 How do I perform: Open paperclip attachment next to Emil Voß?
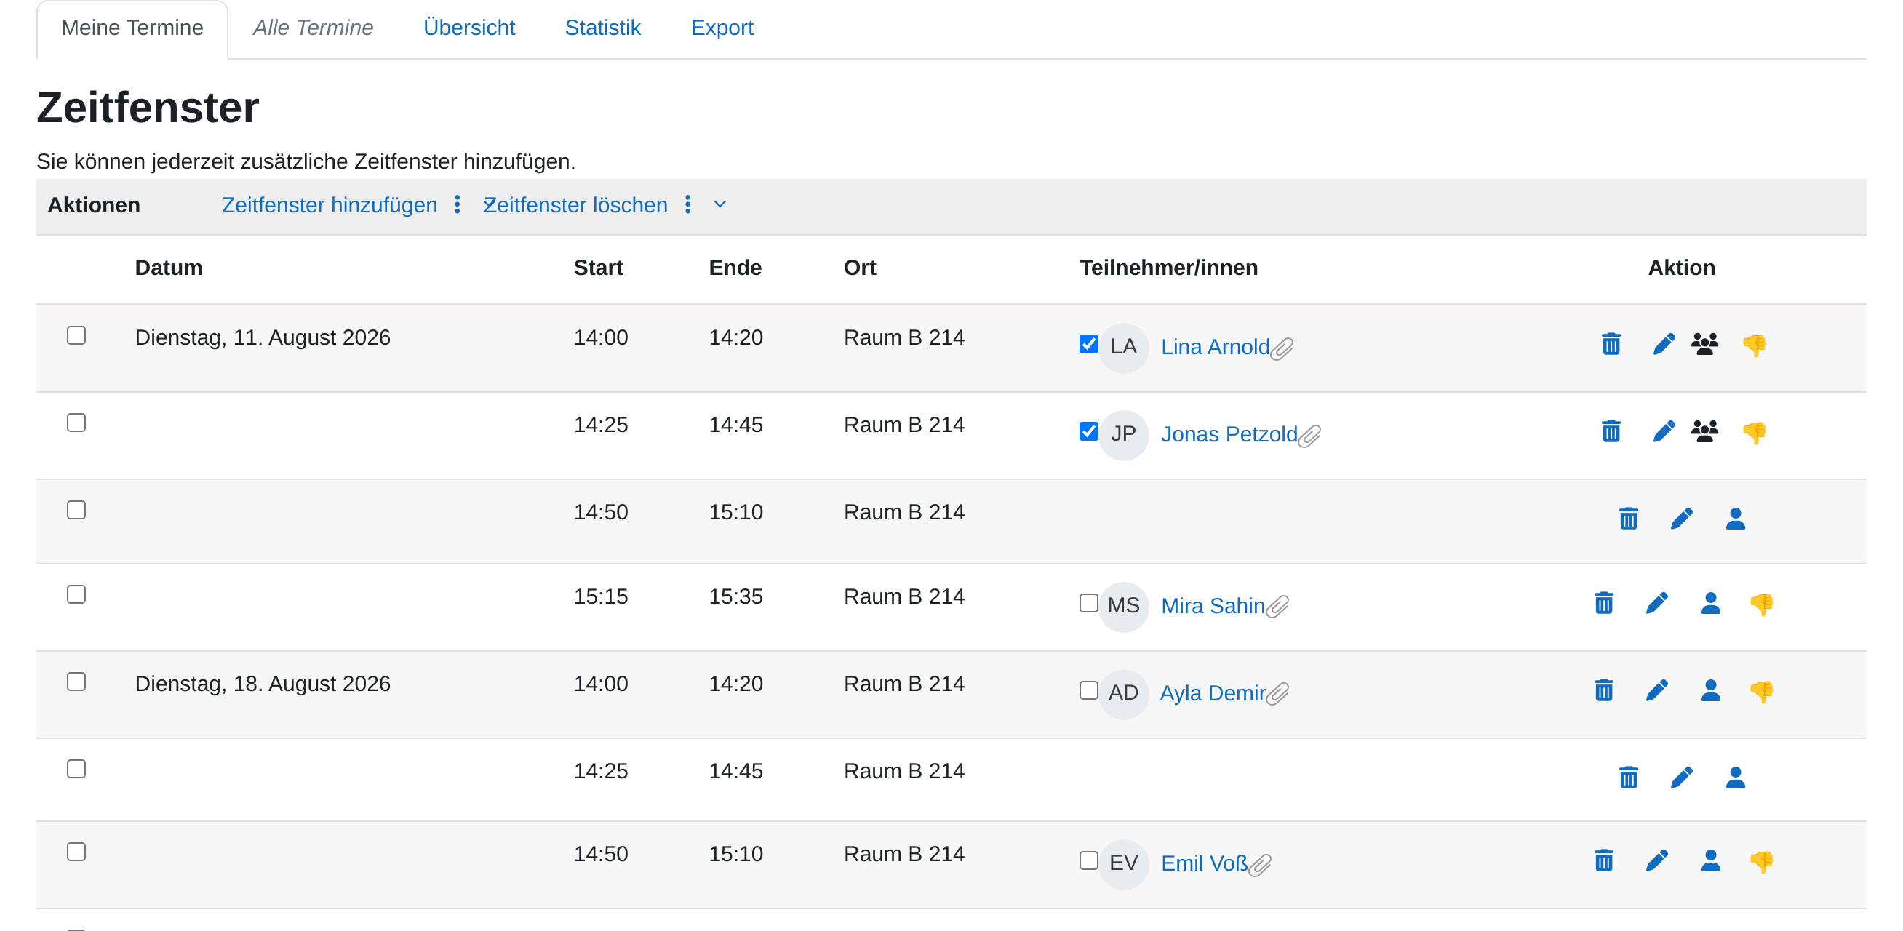pyautogui.click(x=1260, y=864)
